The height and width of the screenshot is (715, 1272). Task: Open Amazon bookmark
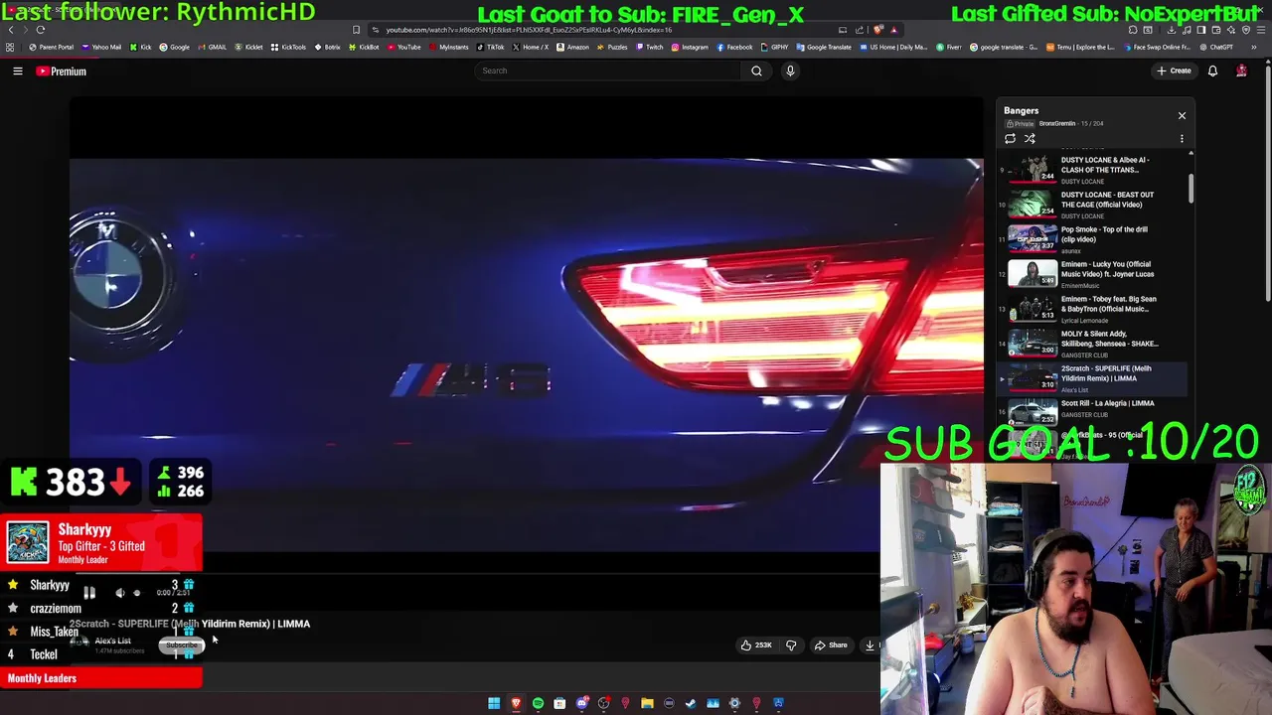coord(572,48)
